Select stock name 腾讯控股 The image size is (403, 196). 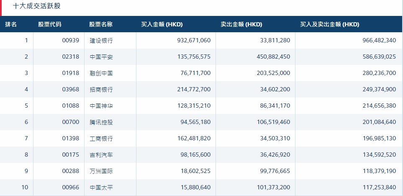click(x=101, y=122)
